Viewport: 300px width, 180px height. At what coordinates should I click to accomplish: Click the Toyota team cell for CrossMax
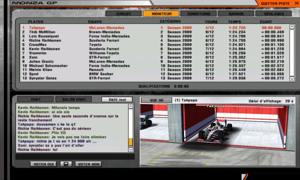[x=95, y=45]
